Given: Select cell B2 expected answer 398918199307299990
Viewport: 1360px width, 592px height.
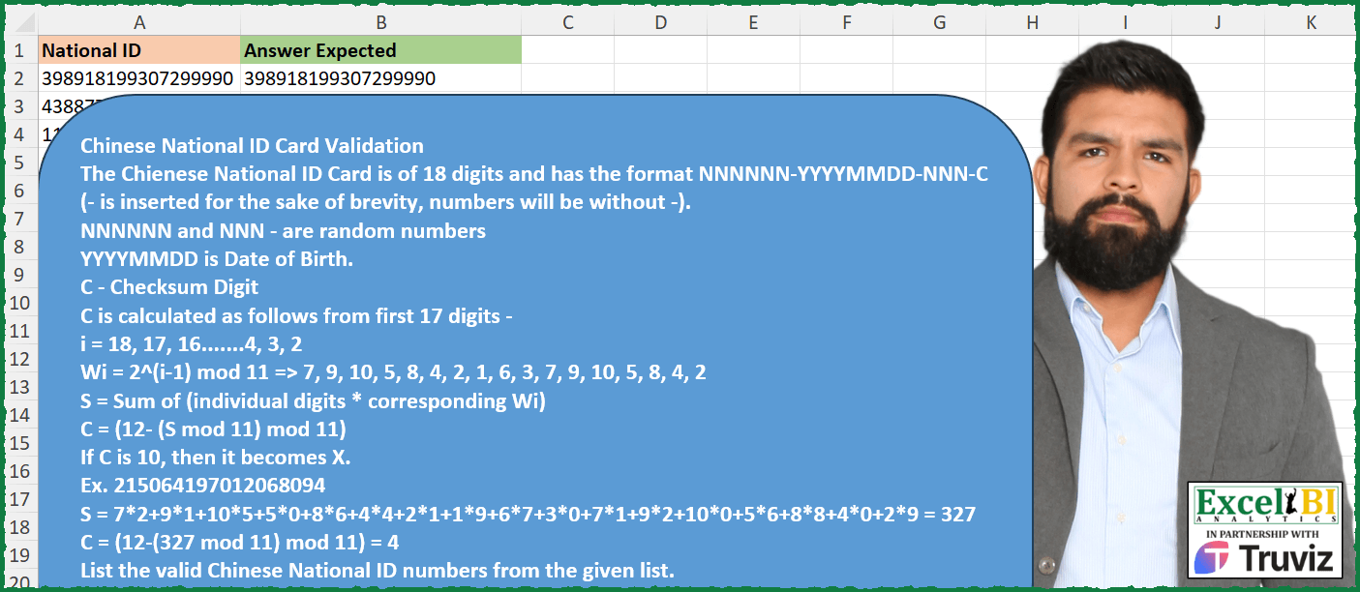Looking at the screenshot, I should tap(380, 77).
